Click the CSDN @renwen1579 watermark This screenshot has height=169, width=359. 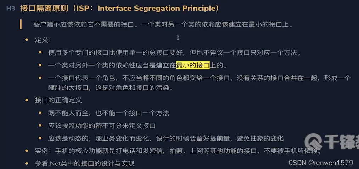pos(321,163)
